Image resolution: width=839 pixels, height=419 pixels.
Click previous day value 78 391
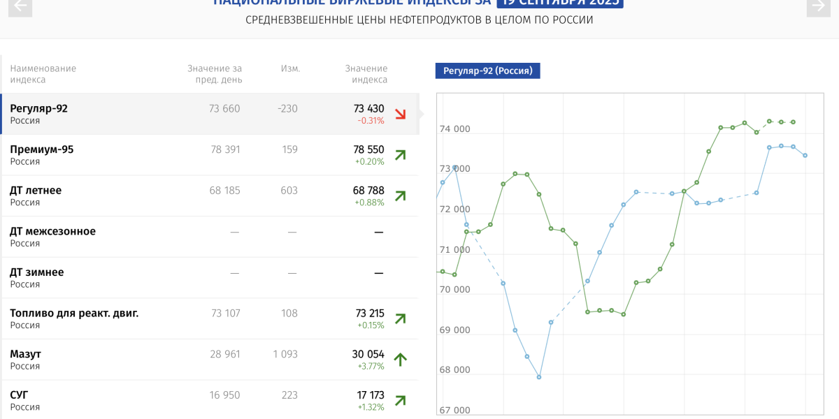pyautogui.click(x=225, y=149)
